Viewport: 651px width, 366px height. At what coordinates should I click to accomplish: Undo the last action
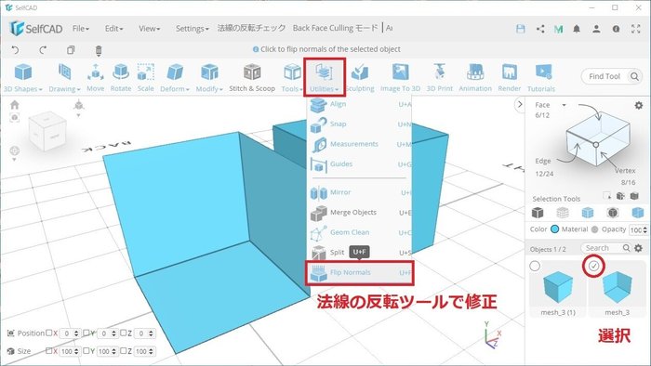16,50
